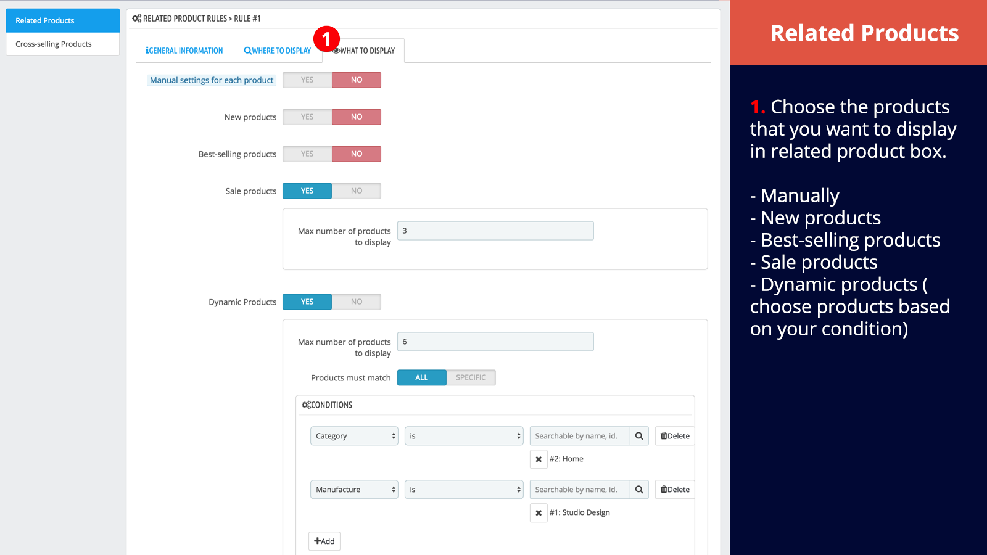Image resolution: width=987 pixels, height=555 pixels.
Task: Open the 'is' operator dropdown in Category row
Action: [x=464, y=436]
